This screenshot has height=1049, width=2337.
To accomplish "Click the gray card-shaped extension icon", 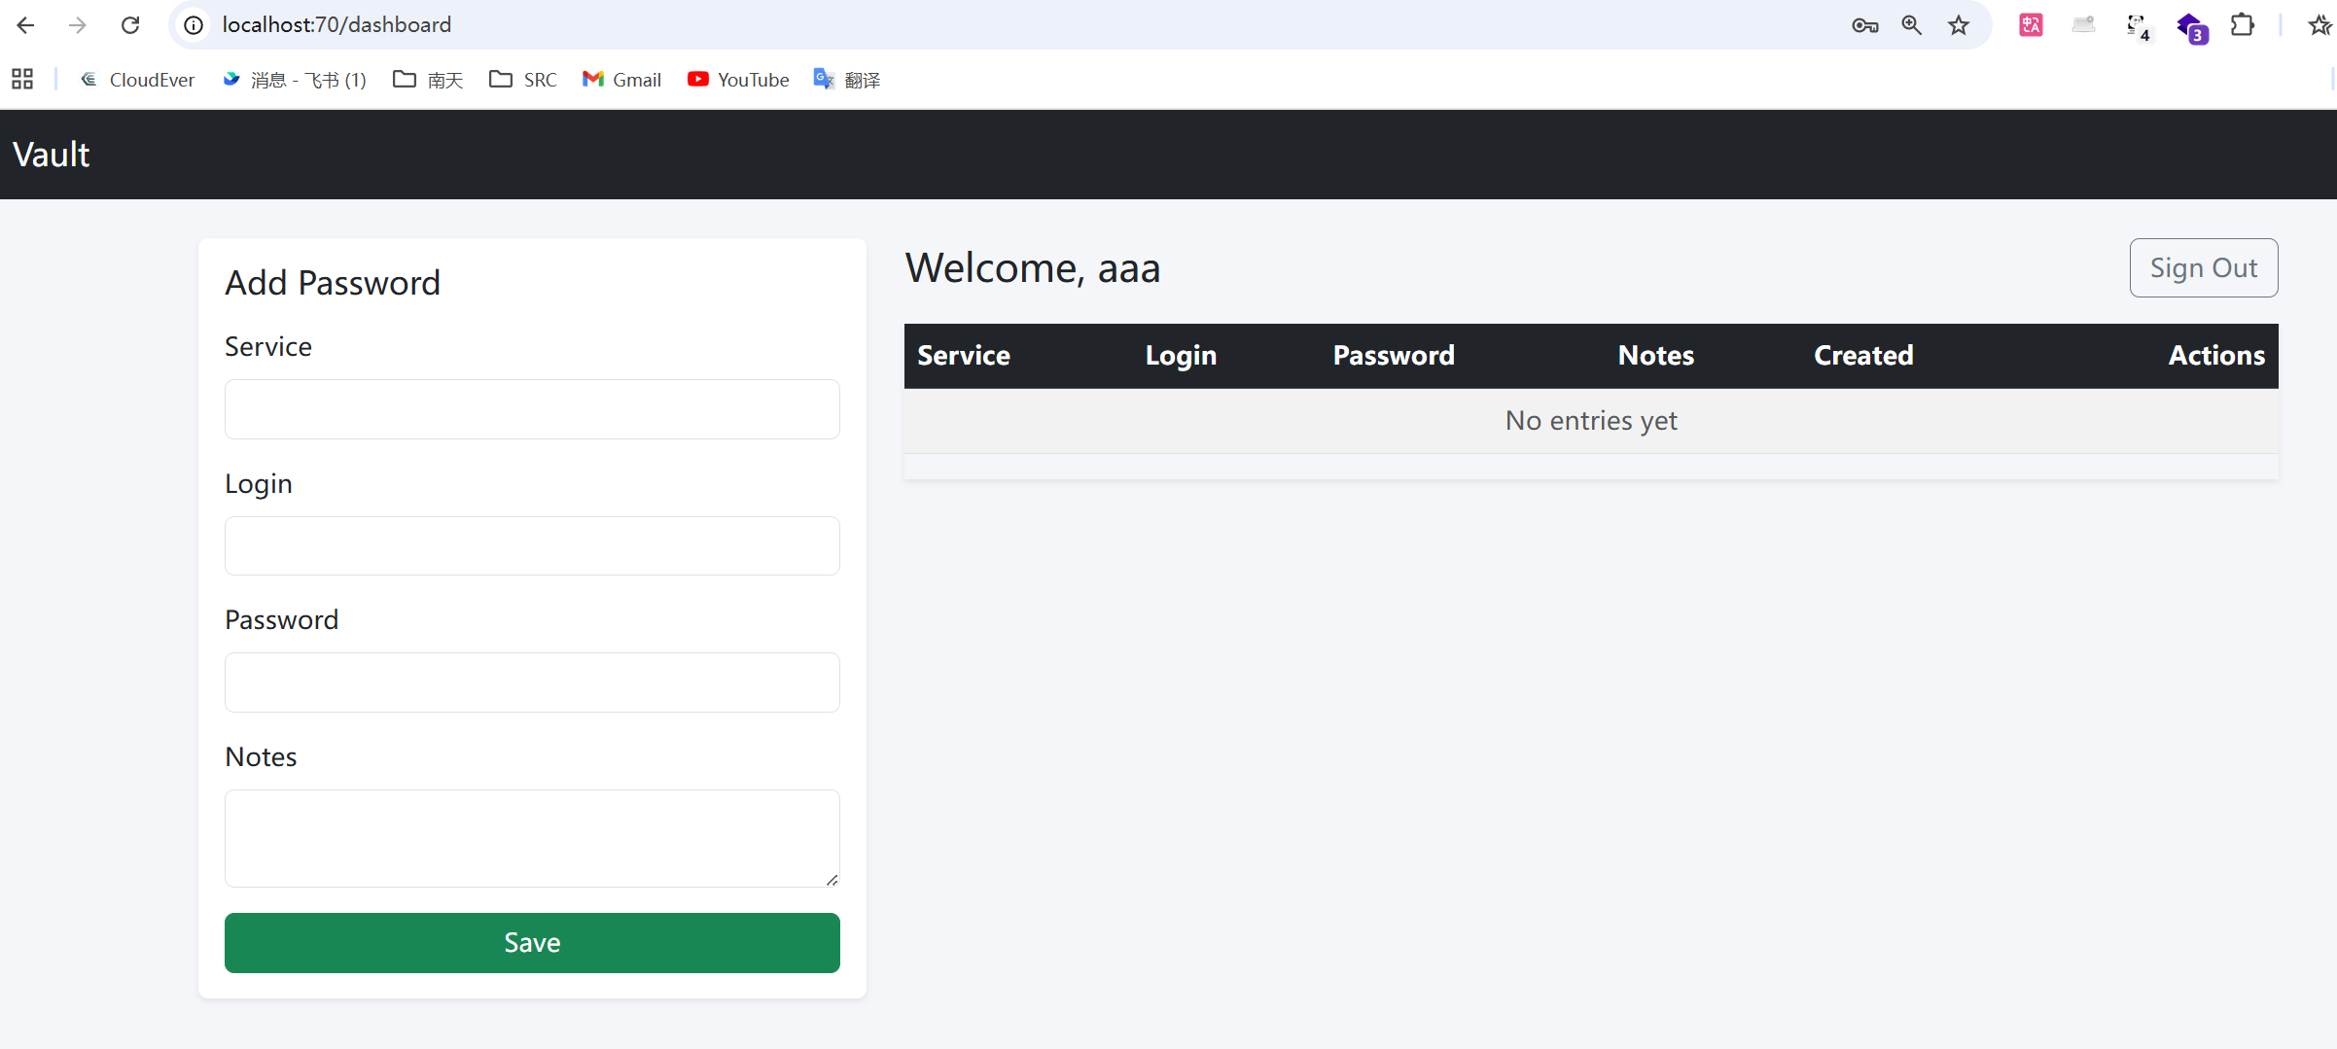I will 2083,25.
